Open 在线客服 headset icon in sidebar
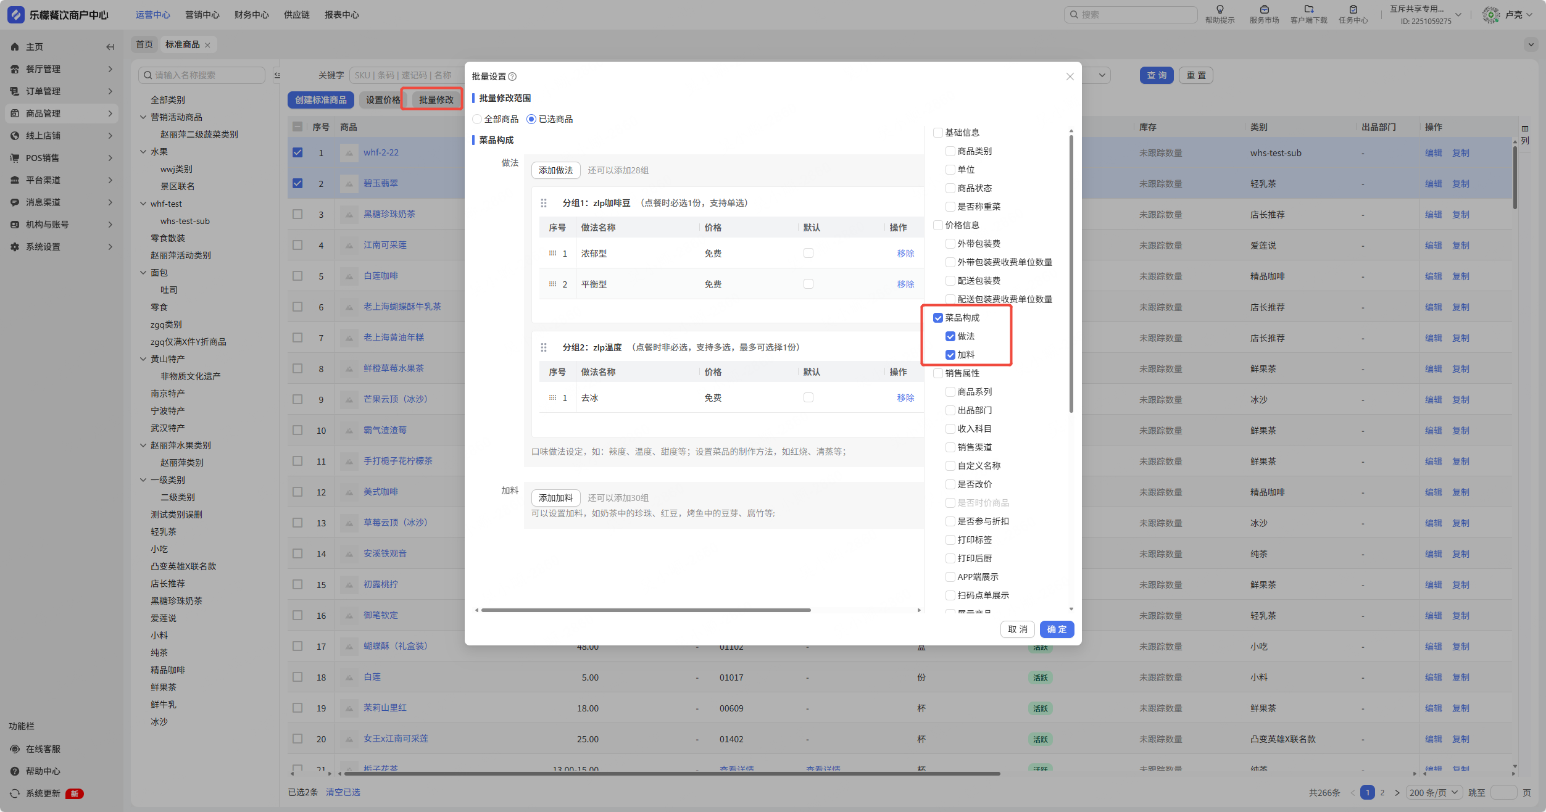The width and height of the screenshot is (1546, 812). coord(15,749)
